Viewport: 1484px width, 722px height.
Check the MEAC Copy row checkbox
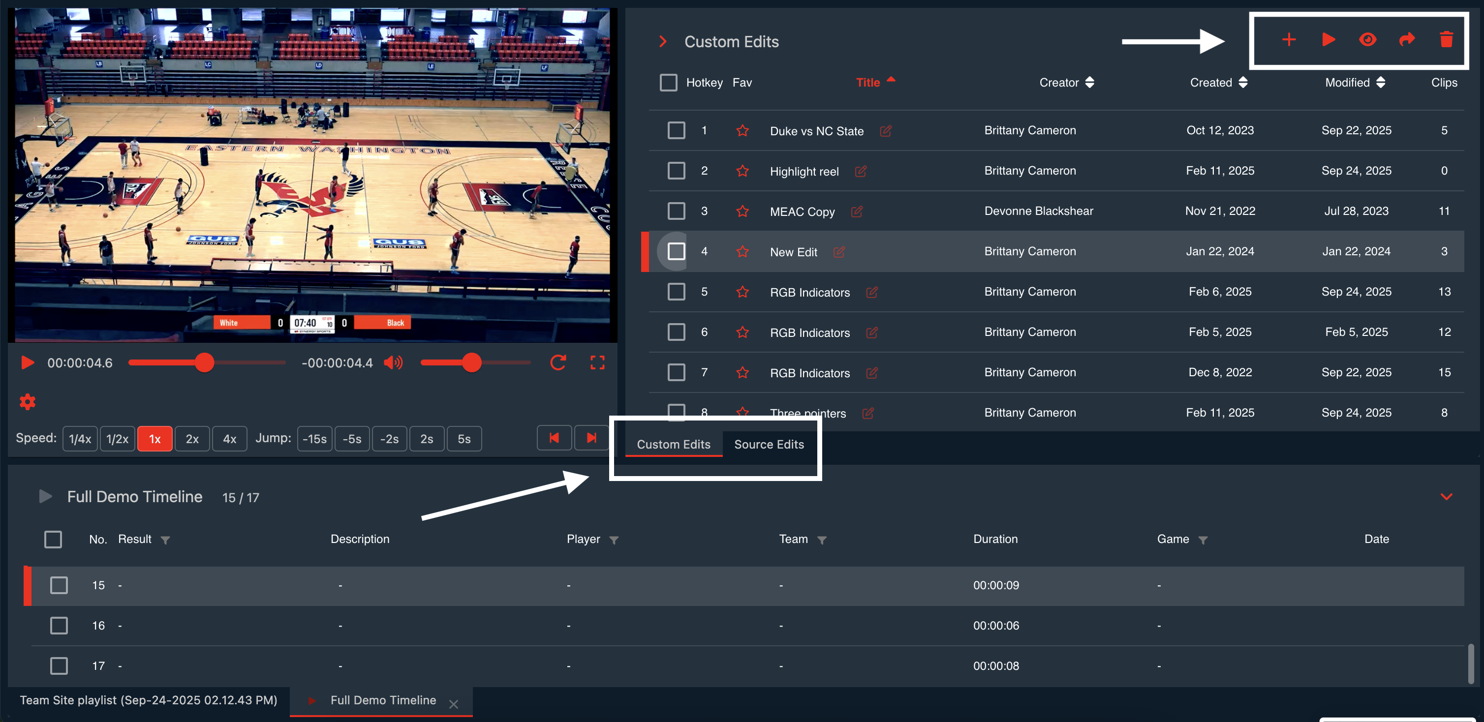[x=676, y=211]
